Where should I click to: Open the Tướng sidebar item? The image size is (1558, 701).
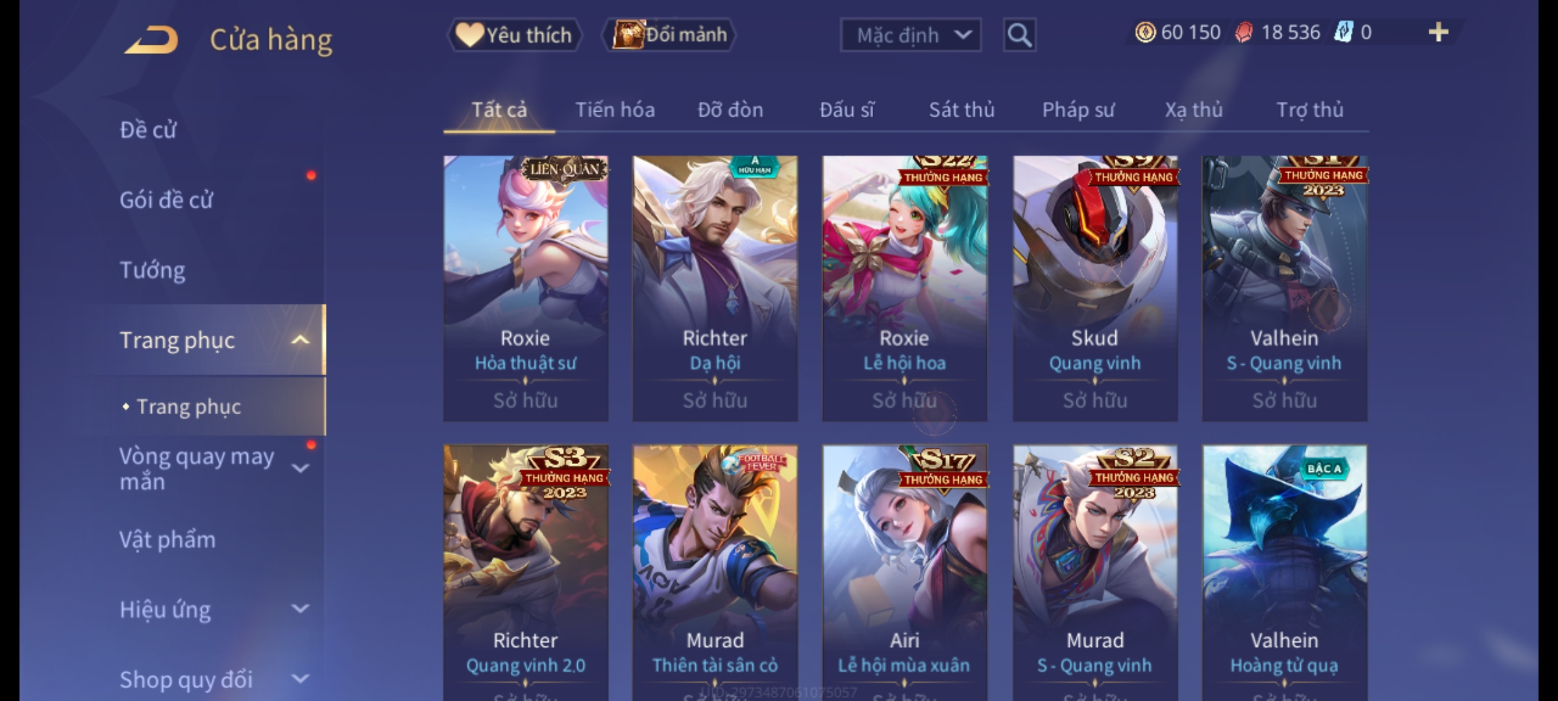coord(153,270)
